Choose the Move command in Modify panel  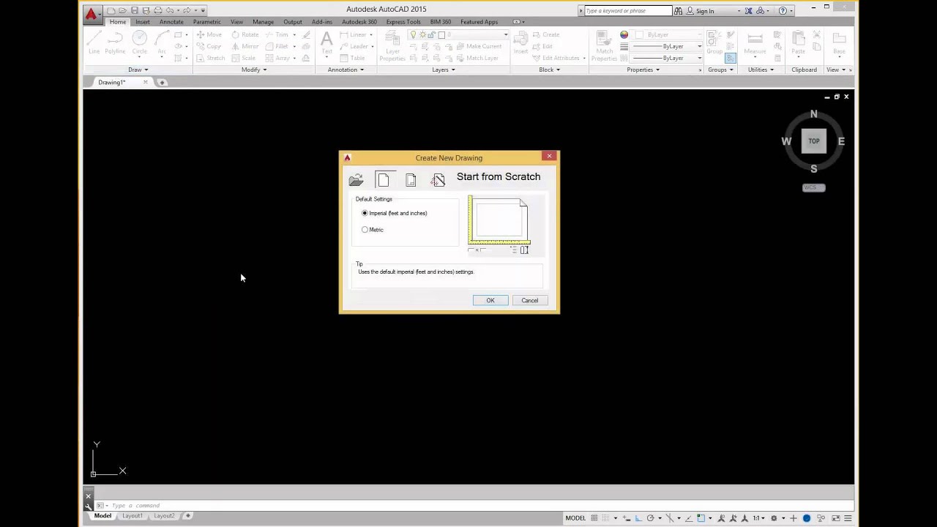(209, 34)
